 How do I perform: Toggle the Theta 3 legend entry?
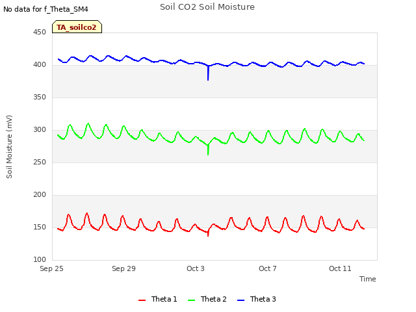pyautogui.click(x=257, y=299)
